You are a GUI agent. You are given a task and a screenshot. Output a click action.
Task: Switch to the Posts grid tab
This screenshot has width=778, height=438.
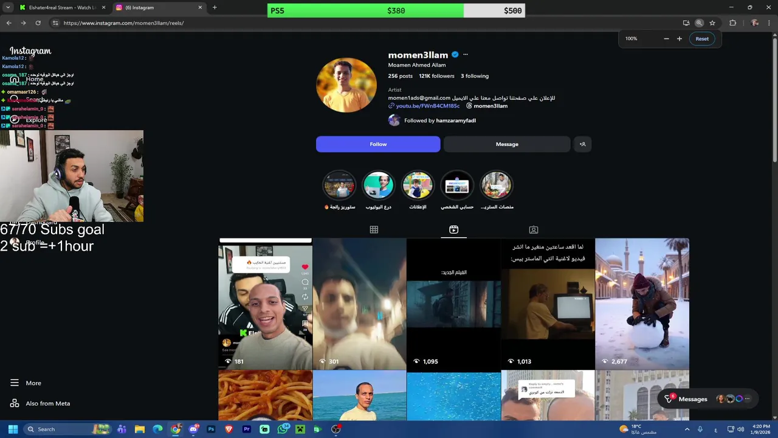[374, 229]
